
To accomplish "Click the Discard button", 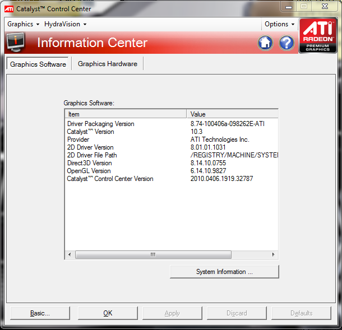I will click(x=237, y=313).
